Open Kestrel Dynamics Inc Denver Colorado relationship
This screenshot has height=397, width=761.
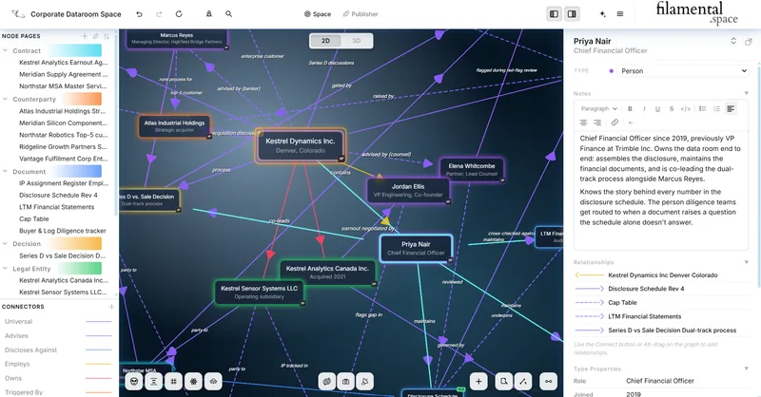(662, 274)
